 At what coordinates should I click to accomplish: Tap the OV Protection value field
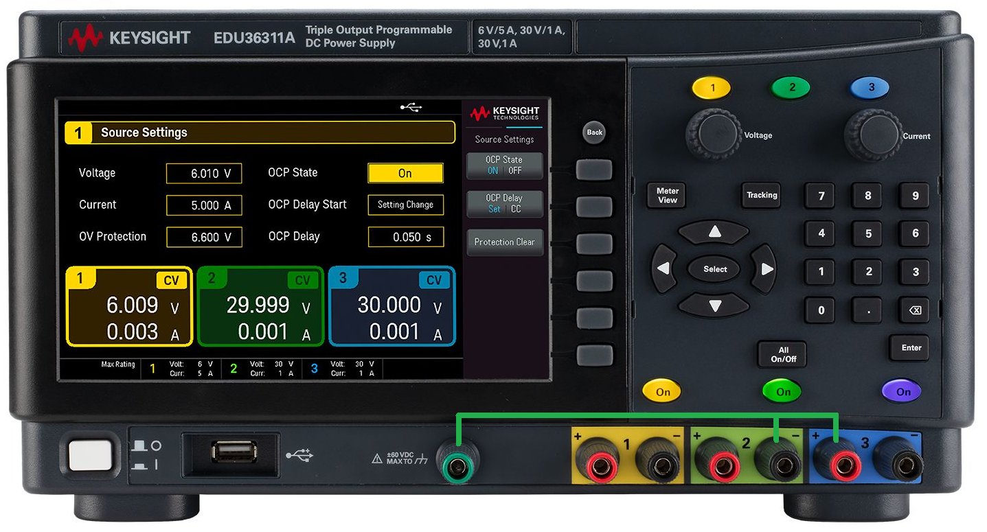204,237
